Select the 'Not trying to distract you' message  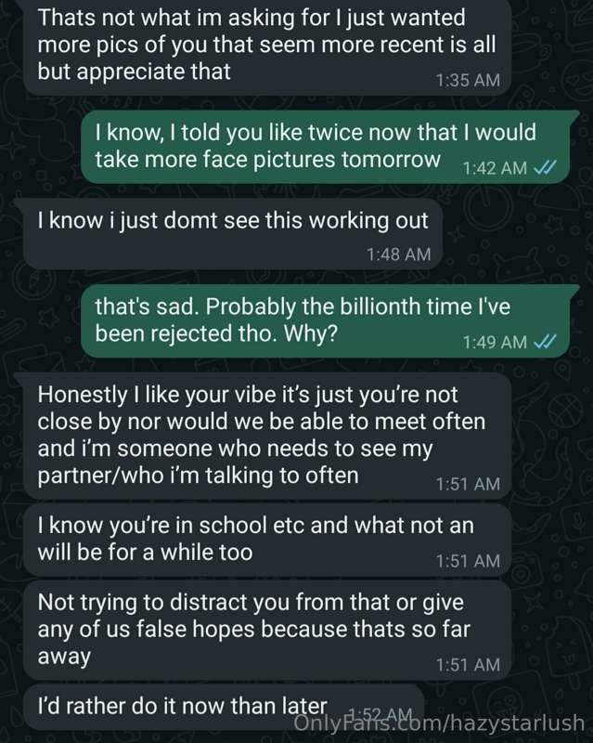pyautogui.click(x=267, y=631)
